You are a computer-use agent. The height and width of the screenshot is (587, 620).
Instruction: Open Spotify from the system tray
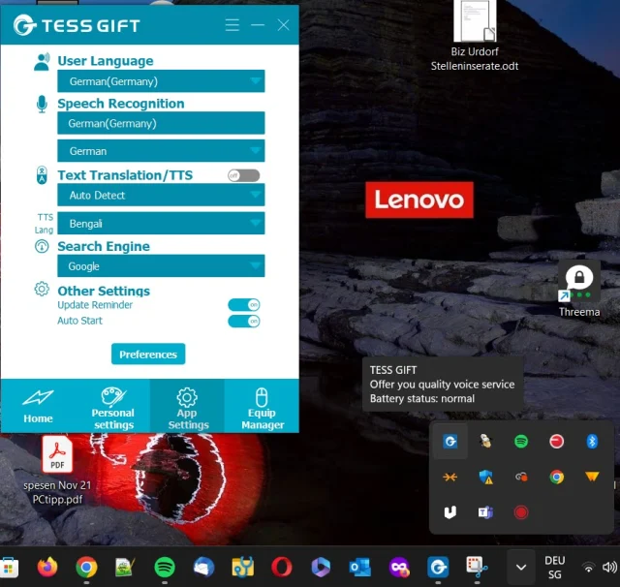point(521,441)
